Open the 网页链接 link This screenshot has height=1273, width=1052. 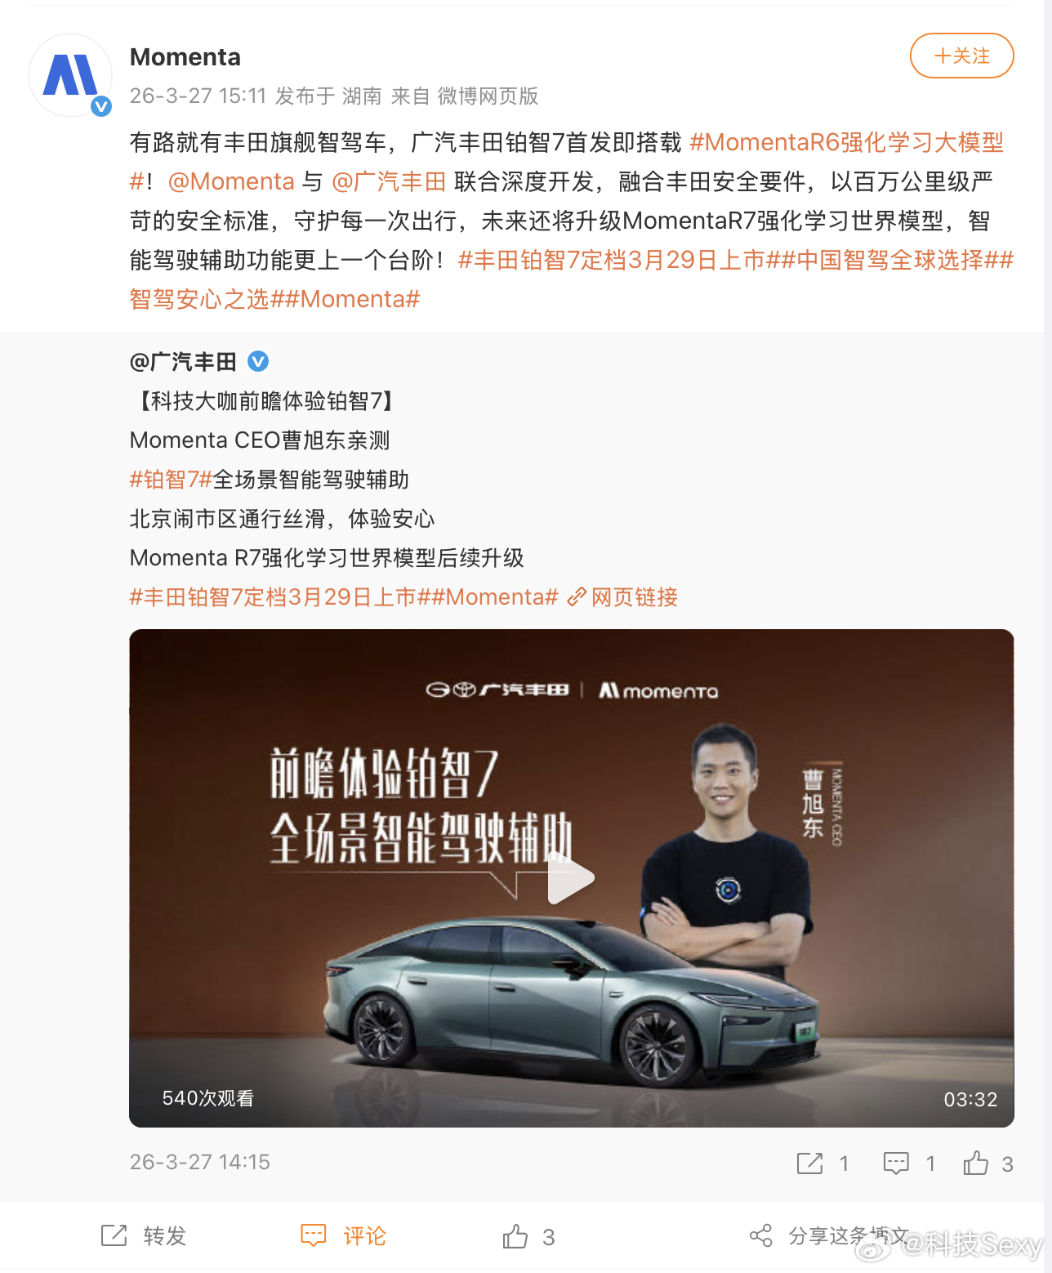[x=623, y=597]
